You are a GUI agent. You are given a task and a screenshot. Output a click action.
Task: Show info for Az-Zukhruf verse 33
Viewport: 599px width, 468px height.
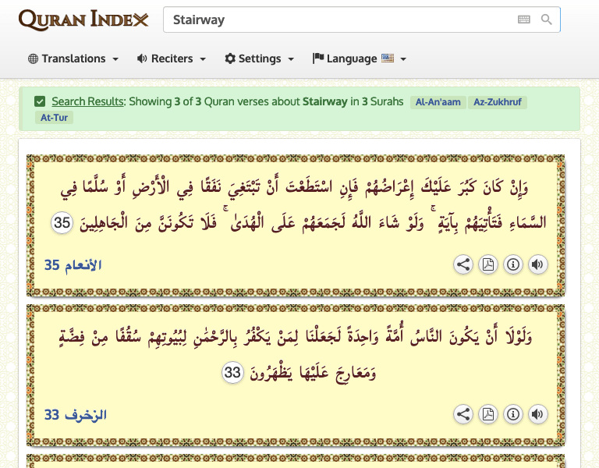513,414
